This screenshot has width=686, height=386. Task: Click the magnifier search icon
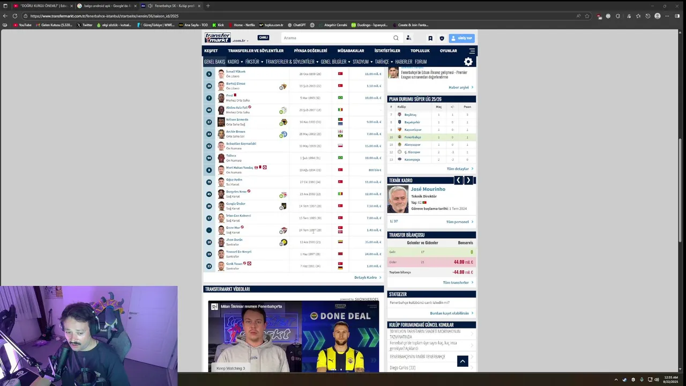click(x=396, y=38)
